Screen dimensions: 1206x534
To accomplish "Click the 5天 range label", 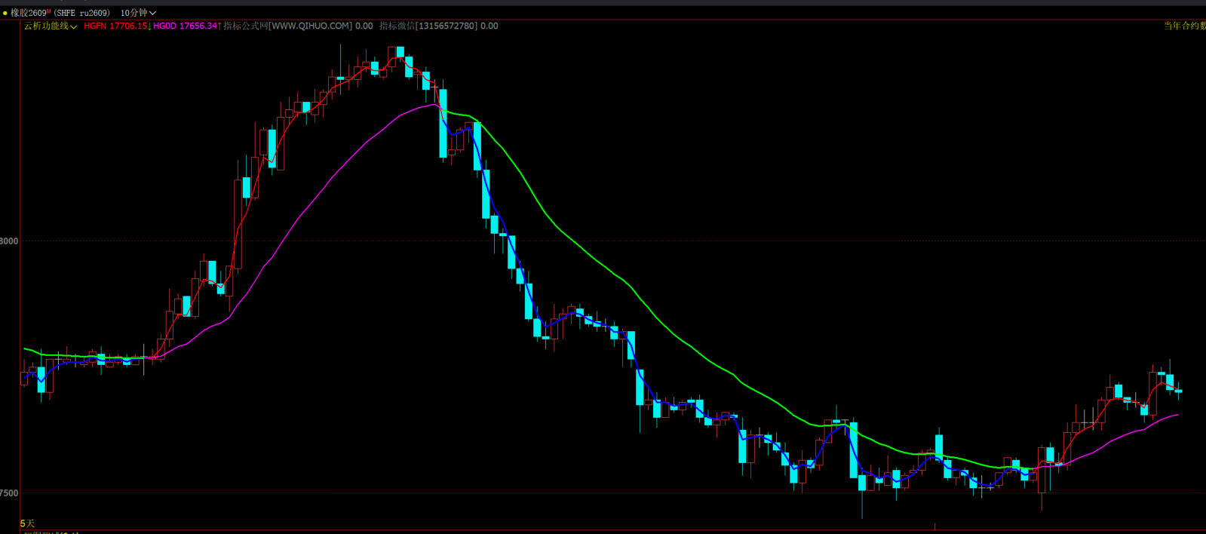I will coord(27,523).
